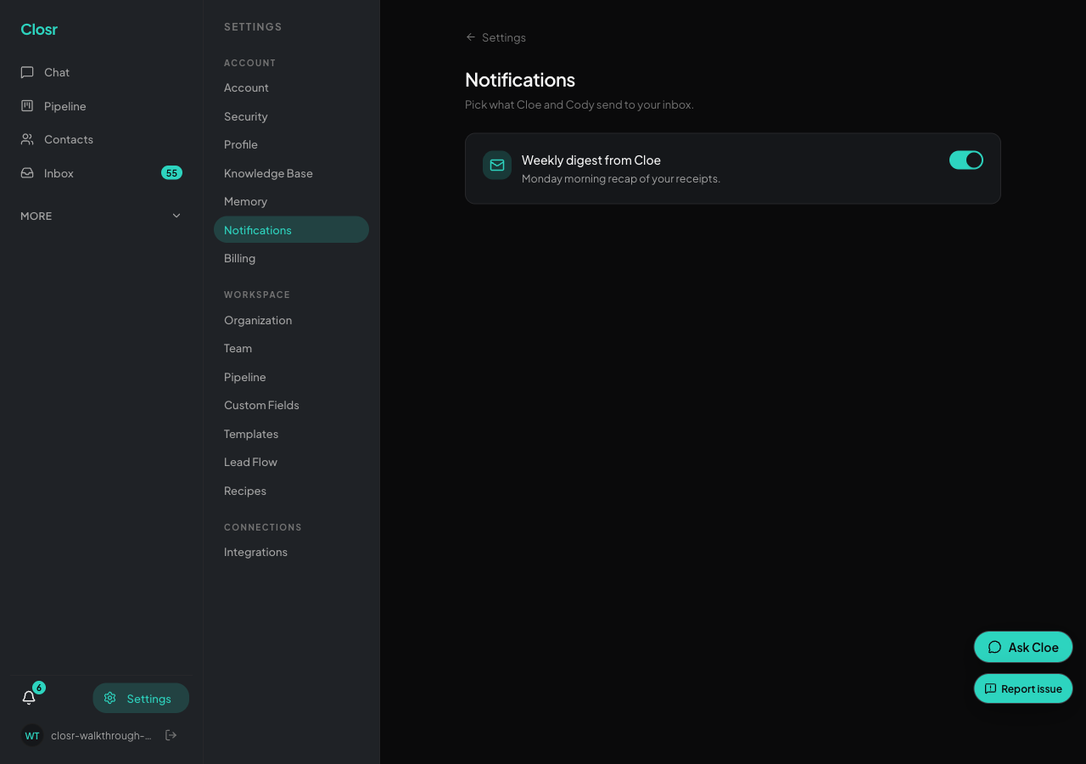
Task: Click the Ask Cloe button
Action: (x=1023, y=647)
